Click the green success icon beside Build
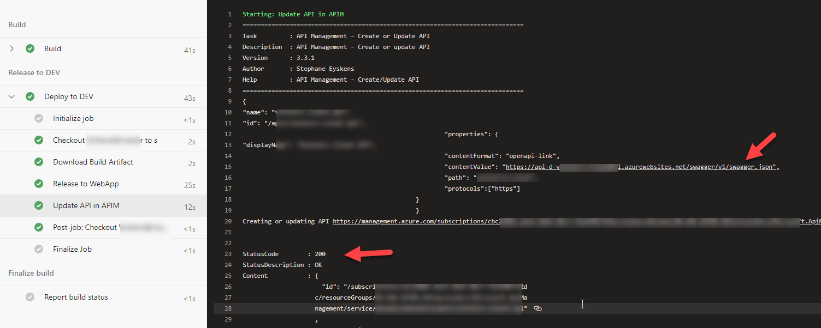 click(x=30, y=48)
